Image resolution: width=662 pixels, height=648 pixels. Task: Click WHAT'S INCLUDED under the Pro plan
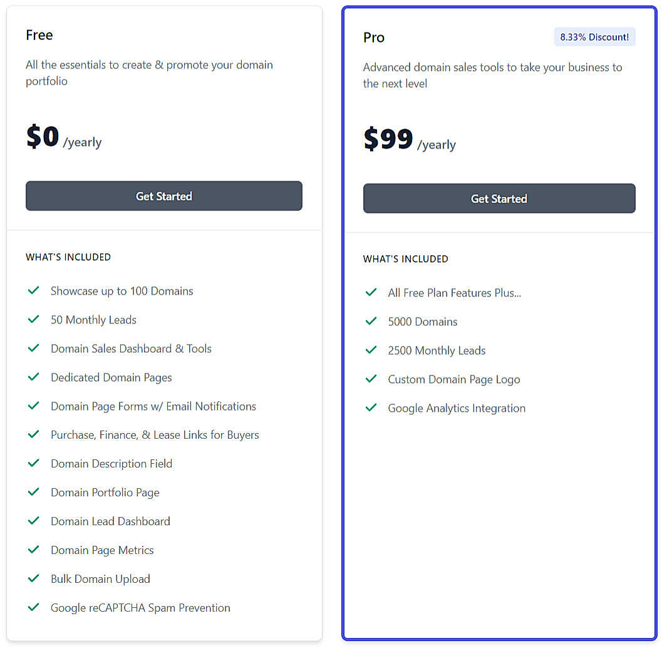tap(406, 259)
